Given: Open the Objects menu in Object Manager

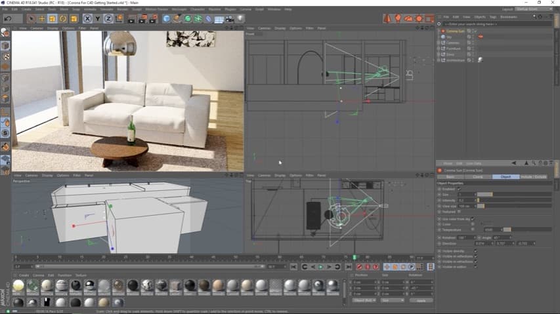Looking at the screenshot, I should click(480, 17).
